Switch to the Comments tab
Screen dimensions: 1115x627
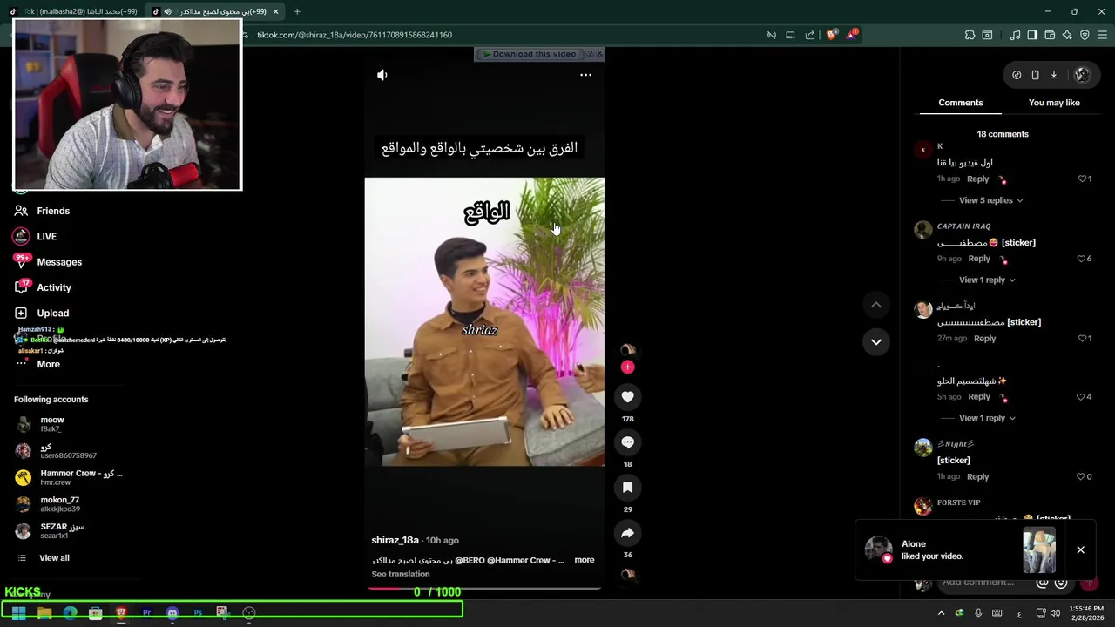pyautogui.click(x=960, y=103)
